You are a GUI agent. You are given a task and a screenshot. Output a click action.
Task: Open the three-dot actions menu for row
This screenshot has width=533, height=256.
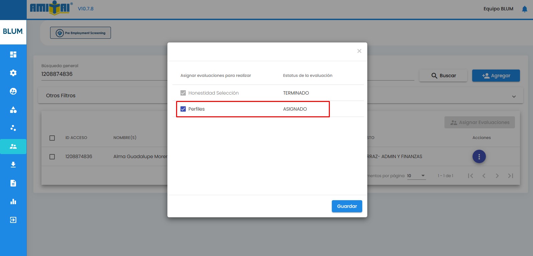(479, 156)
